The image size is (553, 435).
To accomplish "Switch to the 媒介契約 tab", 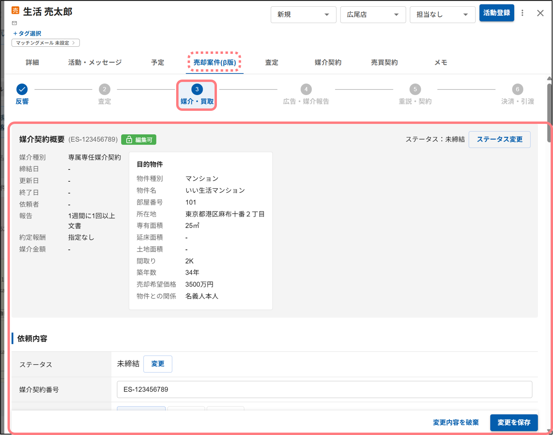I will click(328, 63).
